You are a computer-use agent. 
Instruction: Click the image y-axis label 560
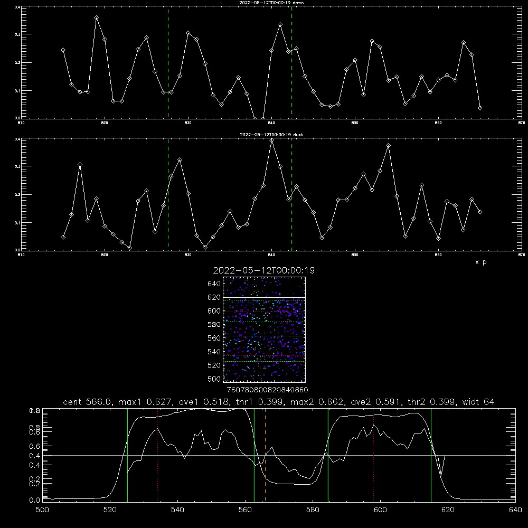coord(214,338)
